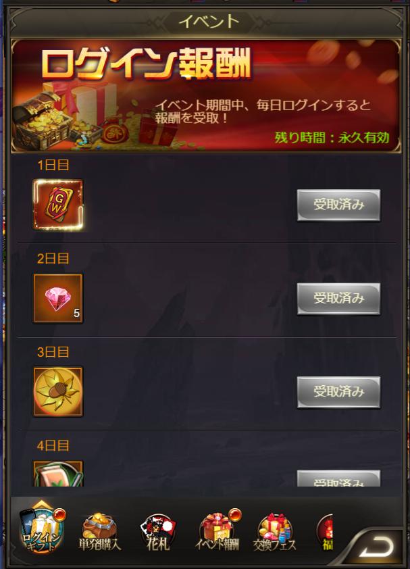
Task: Click the イベント title header
Action: click(x=209, y=22)
